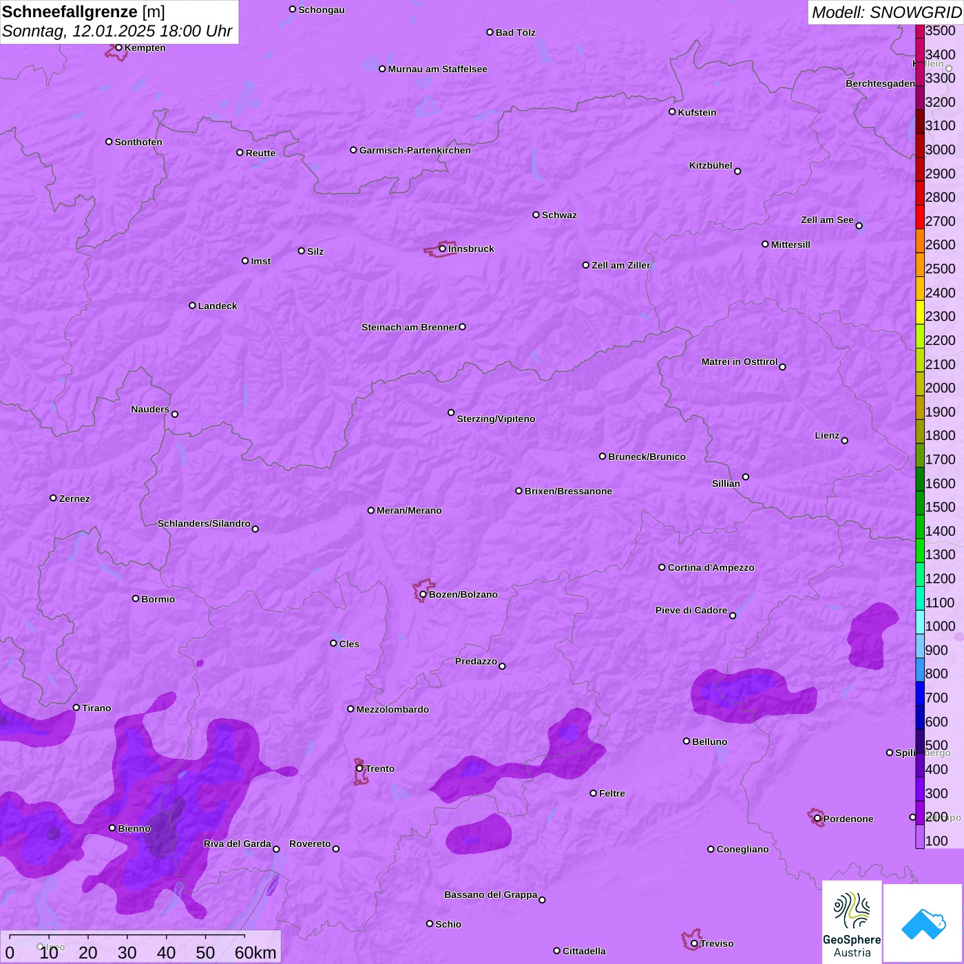
Task: Click the Treviso city marker
Action: coord(694,943)
